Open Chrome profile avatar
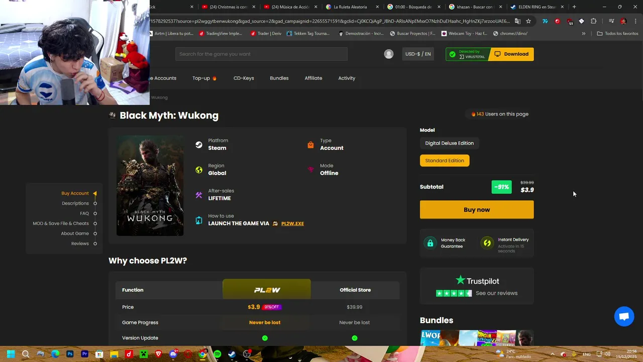This screenshot has width=643, height=362. click(623, 21)
